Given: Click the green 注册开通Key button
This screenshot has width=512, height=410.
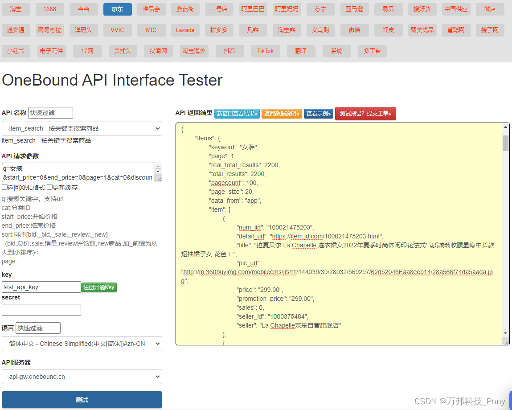Looking at the screenshot, I should click(x=99, y=287).
